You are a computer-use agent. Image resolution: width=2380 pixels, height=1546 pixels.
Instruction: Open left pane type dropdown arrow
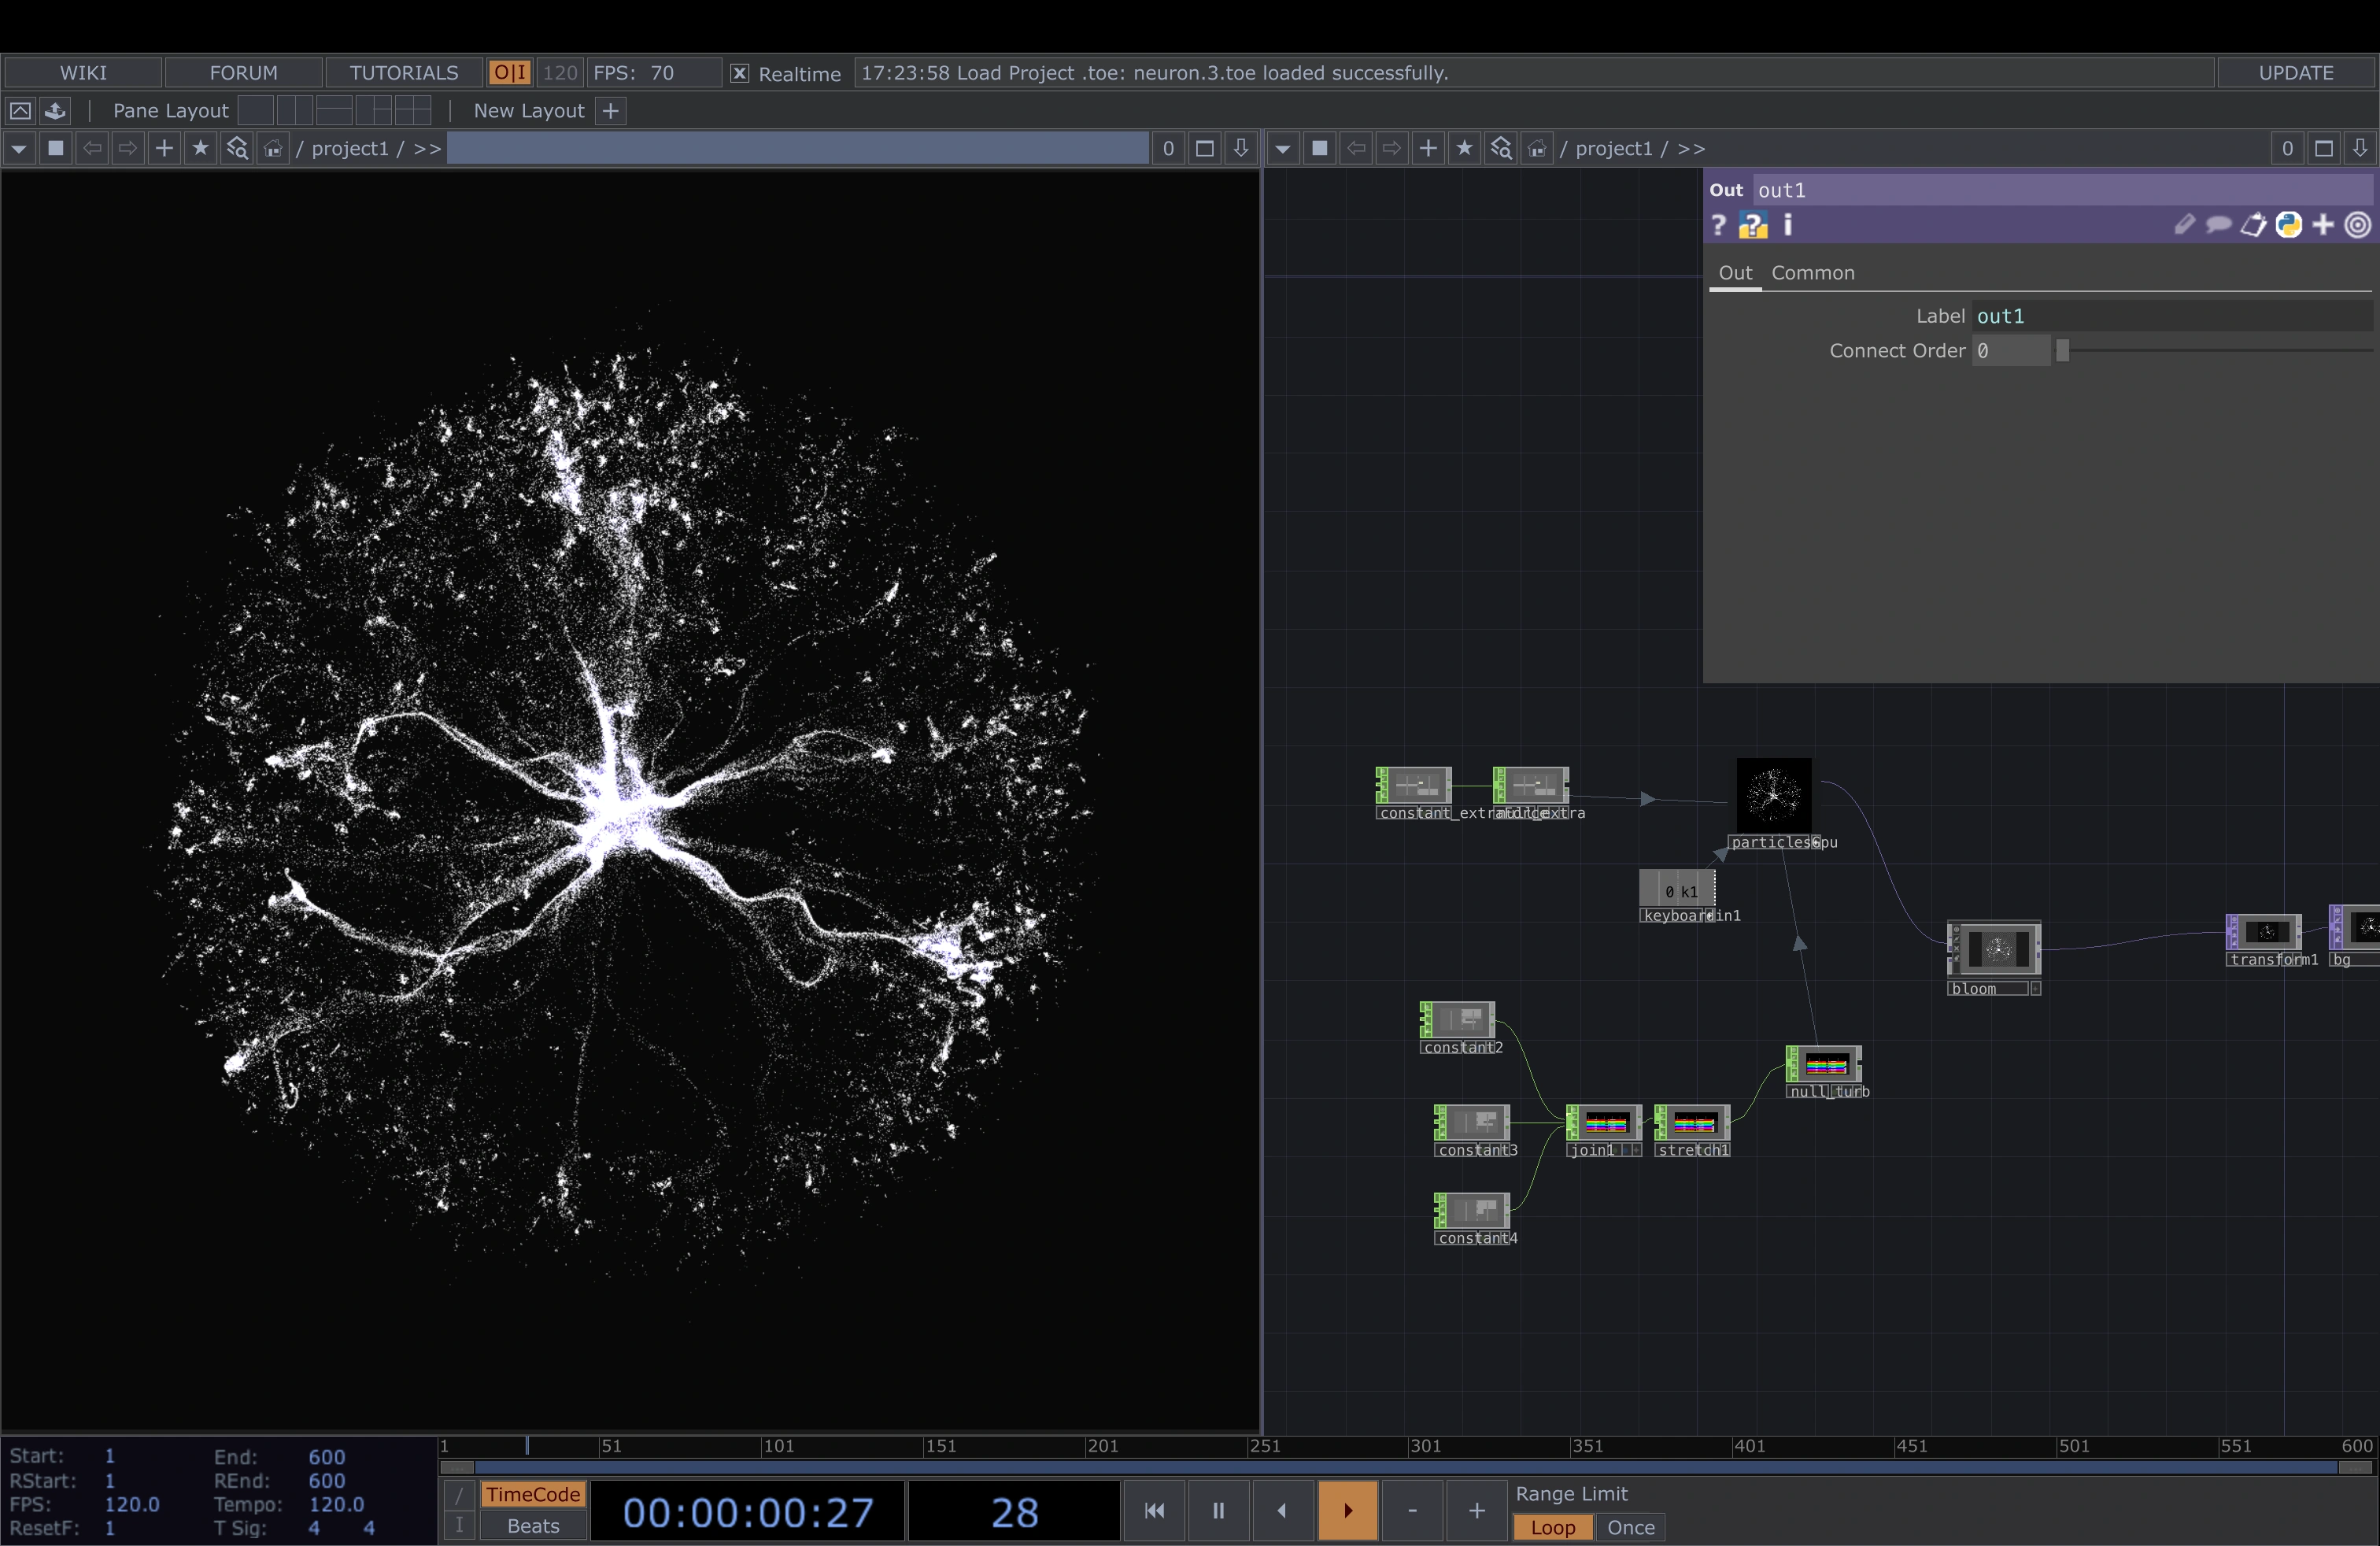click(x=19, y=148)
